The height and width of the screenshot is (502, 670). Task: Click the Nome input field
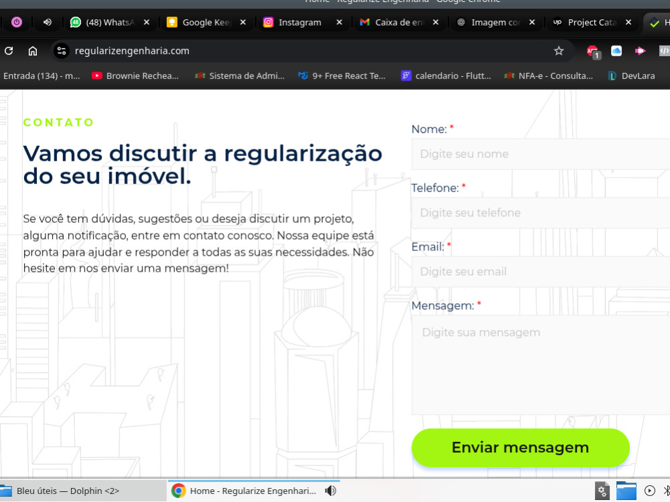point(541,154)
